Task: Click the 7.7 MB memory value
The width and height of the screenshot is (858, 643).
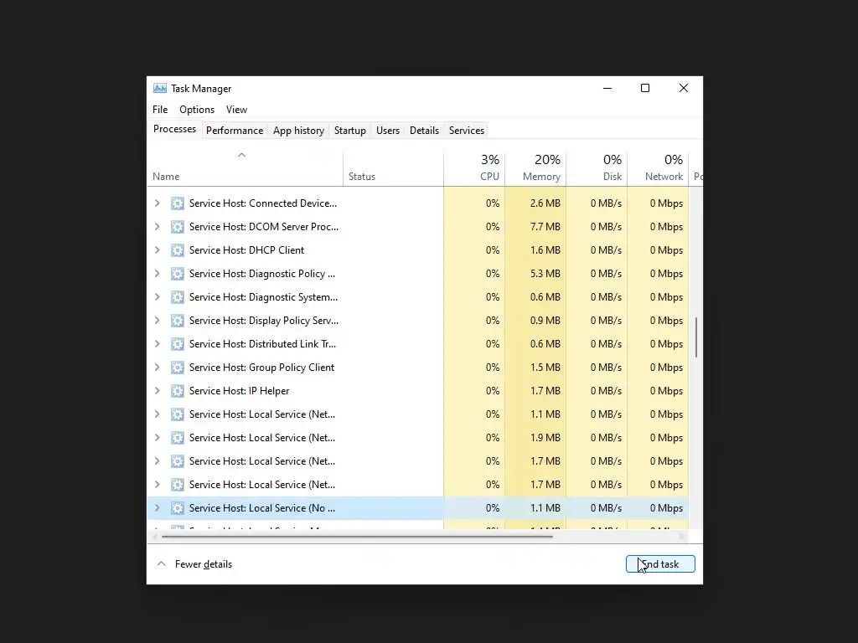Action: tap(545, 227)
